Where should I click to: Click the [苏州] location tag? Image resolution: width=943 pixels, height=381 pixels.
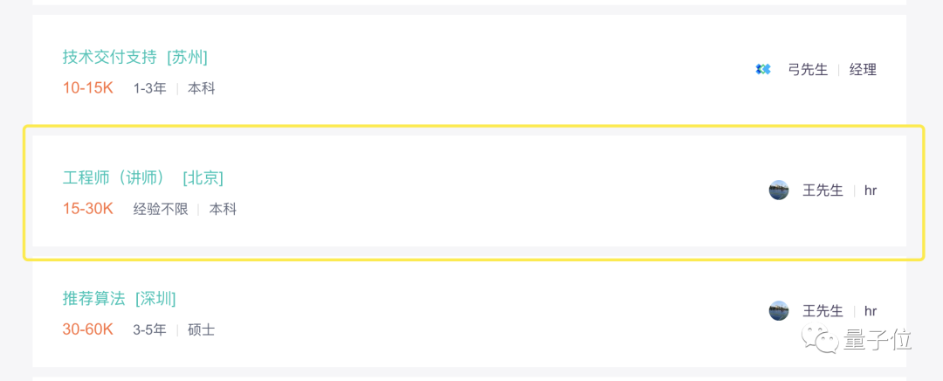tap(188, 57)
